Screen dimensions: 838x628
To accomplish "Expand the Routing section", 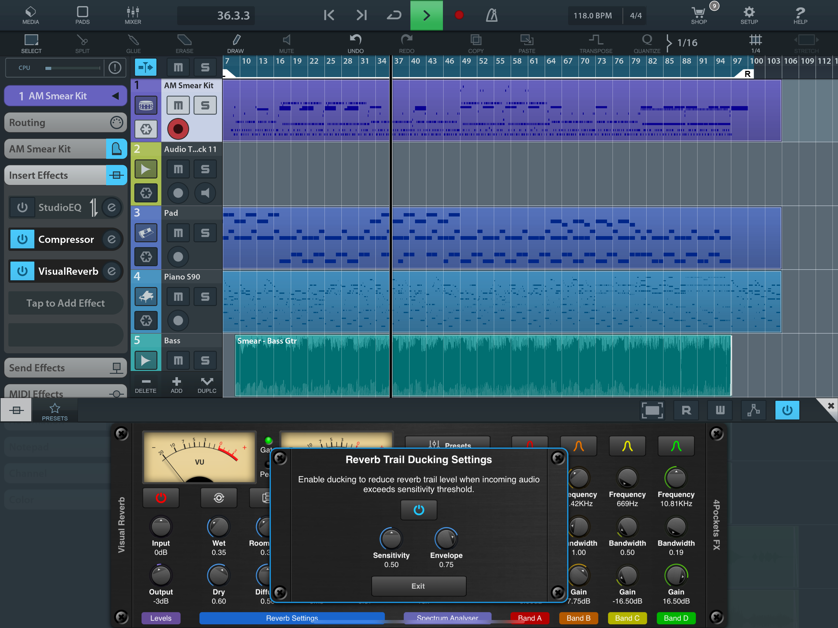I will (65, 122).
